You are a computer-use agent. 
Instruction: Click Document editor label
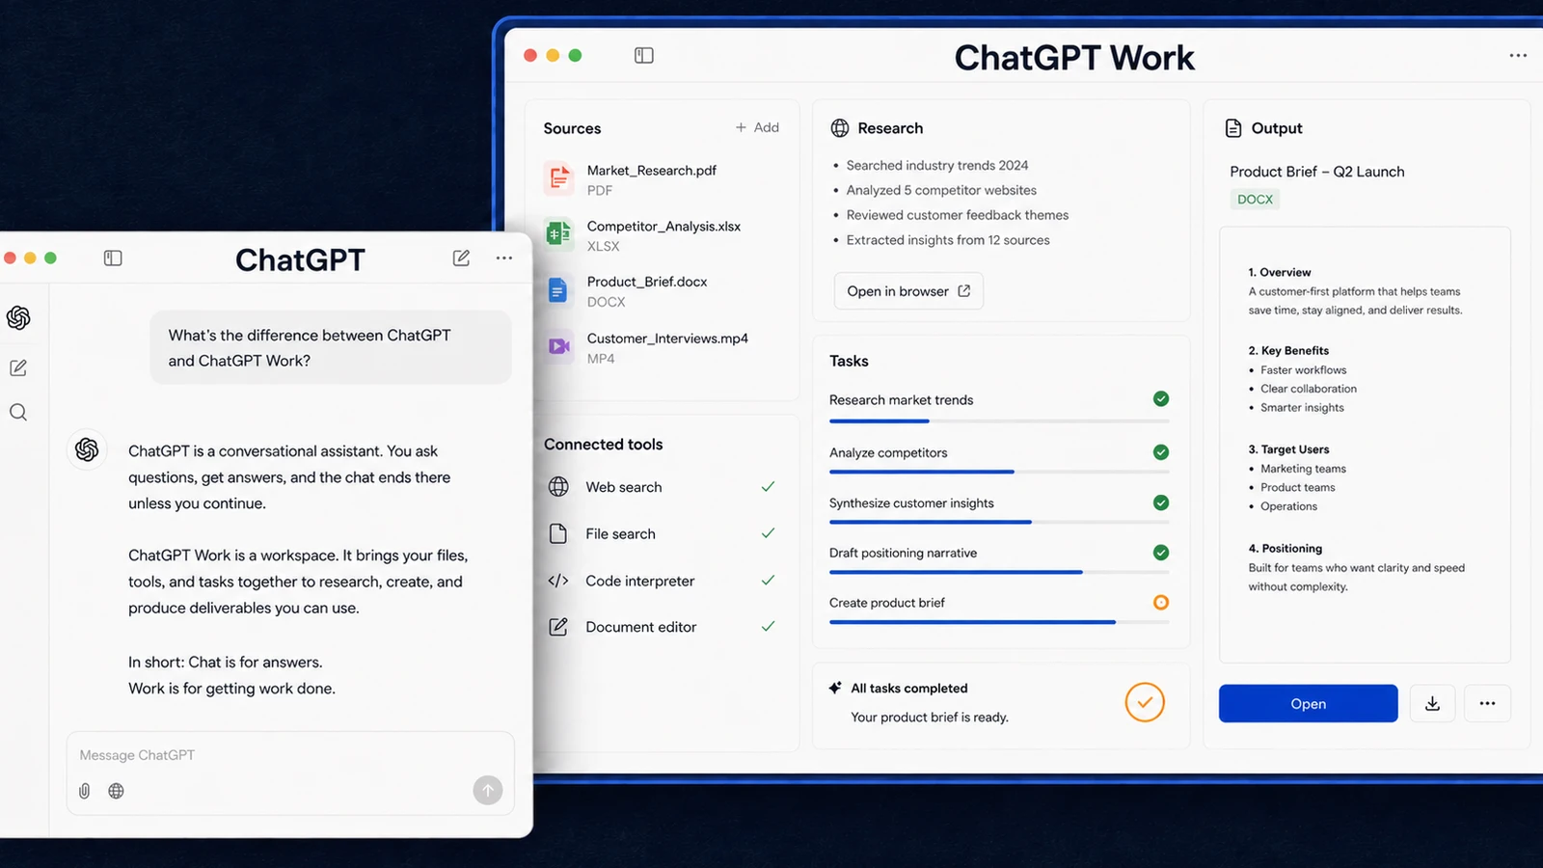(x=641, y=627)
